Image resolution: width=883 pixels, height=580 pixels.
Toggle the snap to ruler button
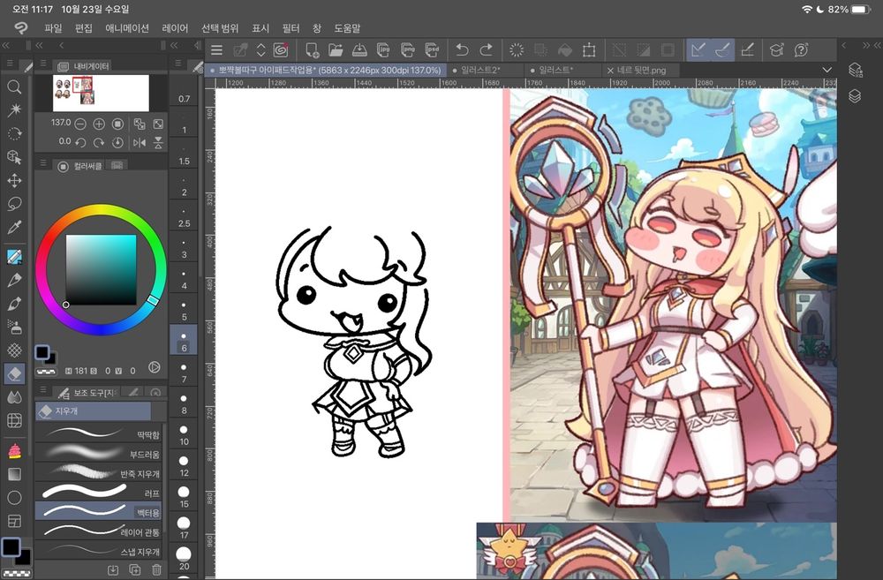698,49
